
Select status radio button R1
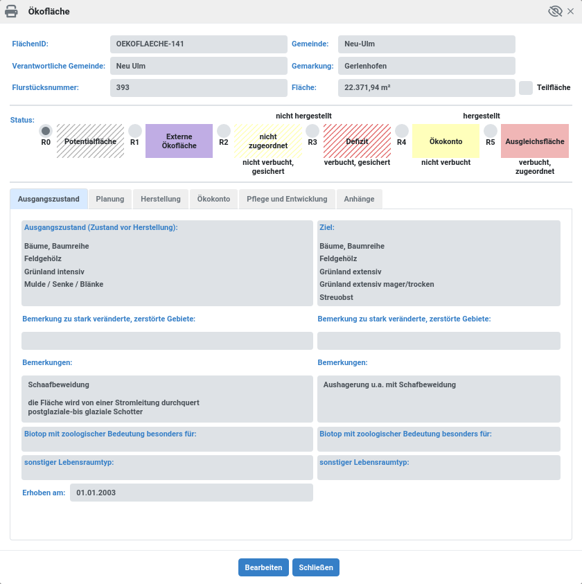(134, 130)
